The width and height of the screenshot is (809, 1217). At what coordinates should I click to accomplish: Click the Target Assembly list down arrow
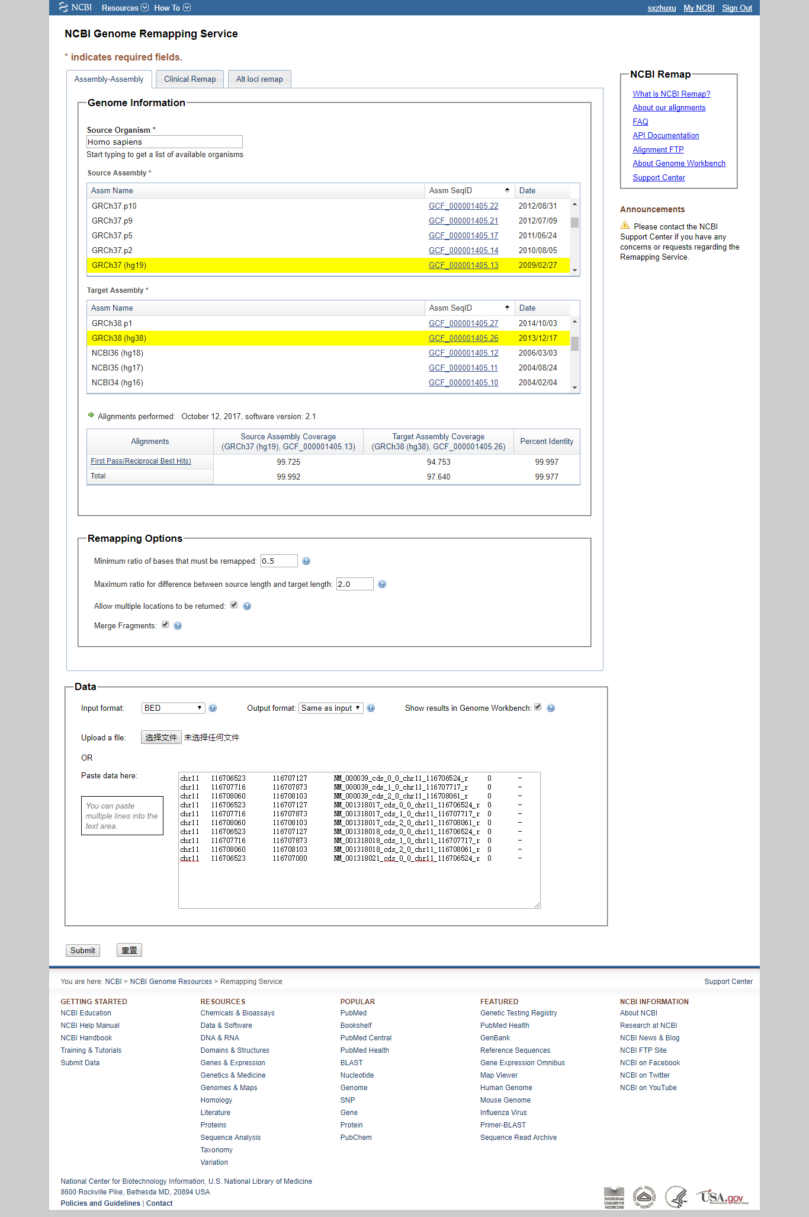tap(574, 388)
